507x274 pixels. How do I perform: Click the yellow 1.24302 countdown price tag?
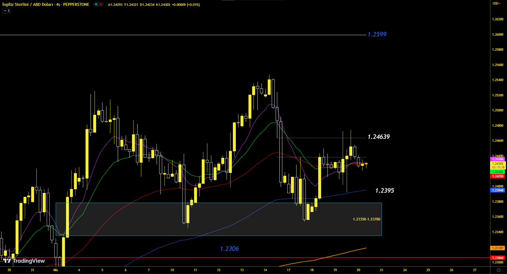click(497, 165)
